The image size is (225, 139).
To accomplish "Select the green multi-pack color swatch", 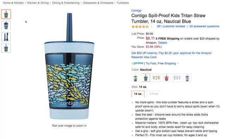I will tap(156, 78).
